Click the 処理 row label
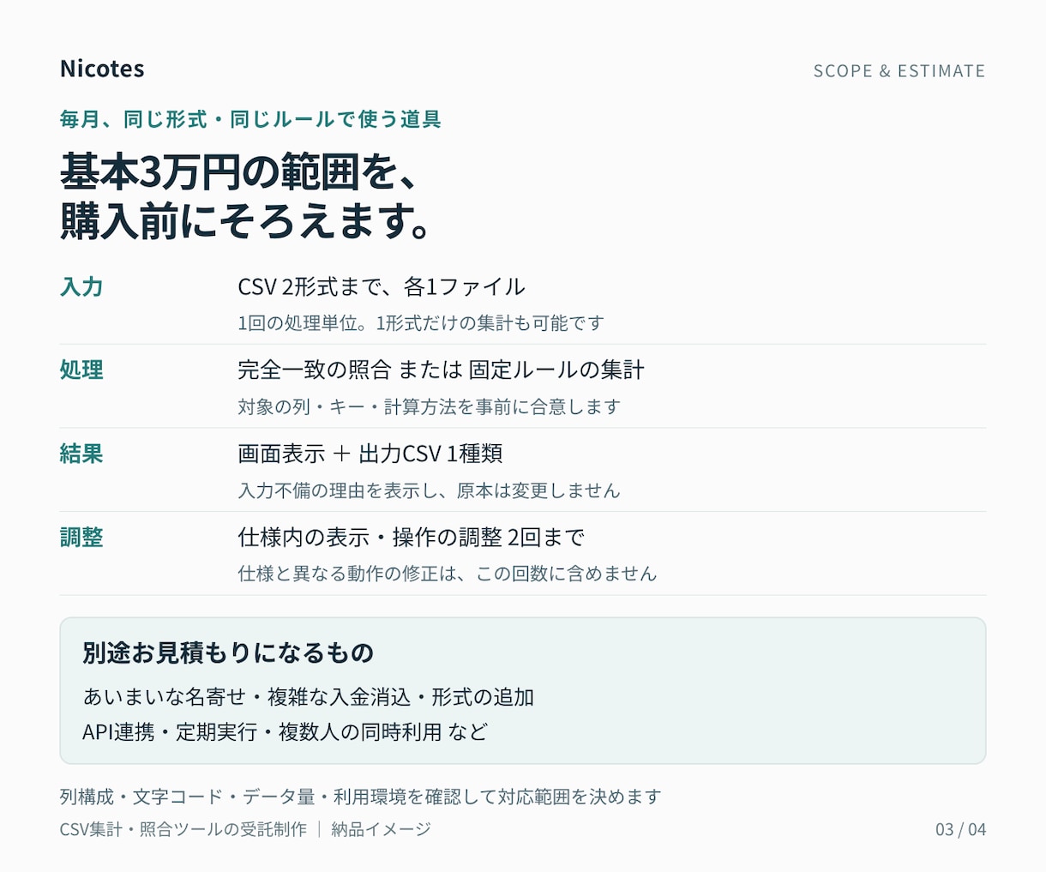Viewport: 1046px width, 872px height. [x=81, y=370]
